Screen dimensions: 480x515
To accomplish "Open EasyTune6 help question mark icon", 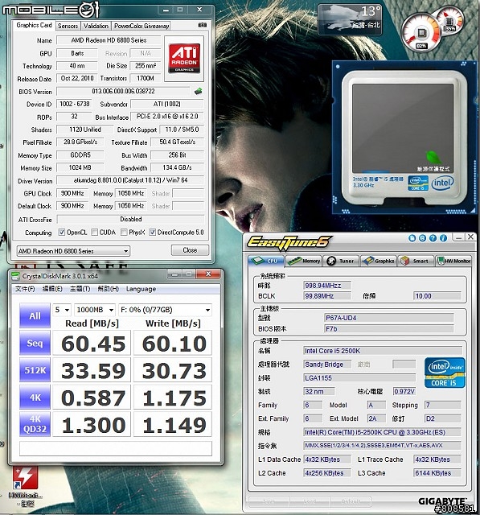I will coord(433,238).
